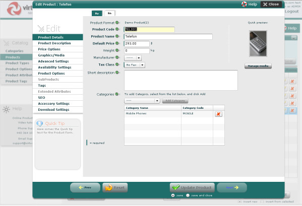The image size is (302, 206).
Task: Click the Help lifebuoy icon in dialog header
Action: click(244, 4)
